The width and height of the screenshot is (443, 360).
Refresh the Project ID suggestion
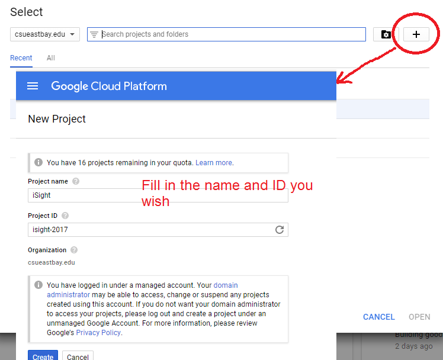280,230
